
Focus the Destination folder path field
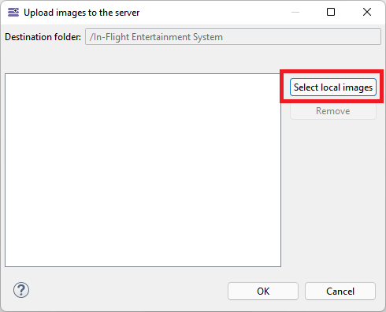pos(233,37)
